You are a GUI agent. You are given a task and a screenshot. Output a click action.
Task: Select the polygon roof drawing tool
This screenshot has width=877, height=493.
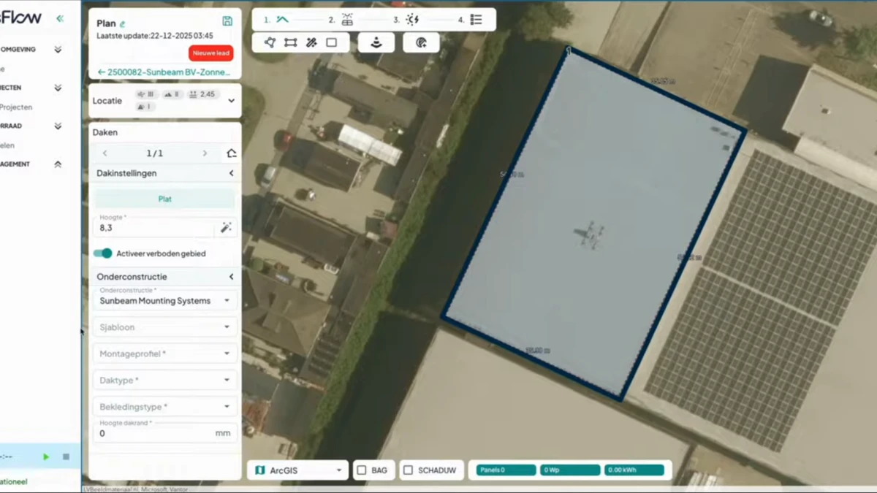pos(270,42)
